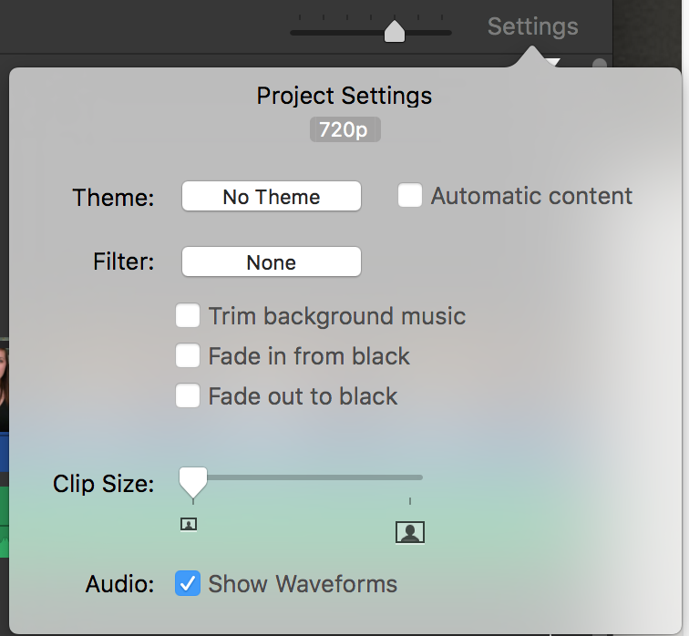The image size is (689, 636).
Task: Select the blue clip in the timeline
Action: [4, 453]
